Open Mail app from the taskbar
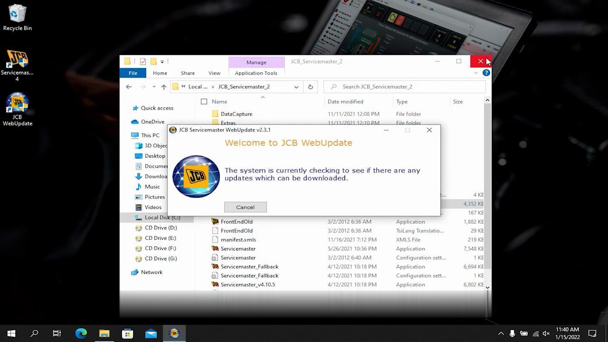This screenshot has height=342, width=608. (151, 333)
